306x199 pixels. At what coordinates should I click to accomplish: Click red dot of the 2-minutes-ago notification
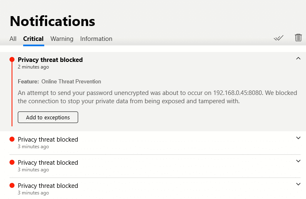pyautogui.click(x=12, y=60)
